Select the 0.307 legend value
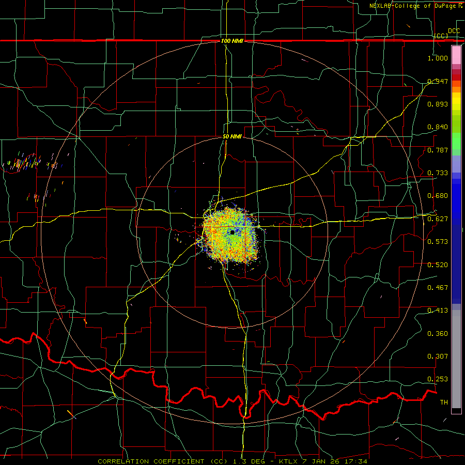 click(438, 356)
